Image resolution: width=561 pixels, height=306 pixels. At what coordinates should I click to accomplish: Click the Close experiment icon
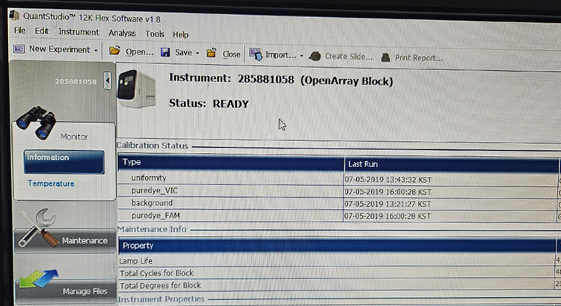(x=212, y=53)
